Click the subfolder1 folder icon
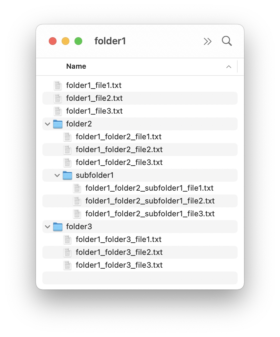This screenshot has width=280, height=337. [67, 175]
